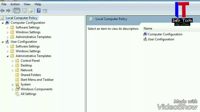Image resolution: width=200 pixels, height=112 pixels.
Task: Select User Configuration label in tree
Action: [x=24, y=42]
